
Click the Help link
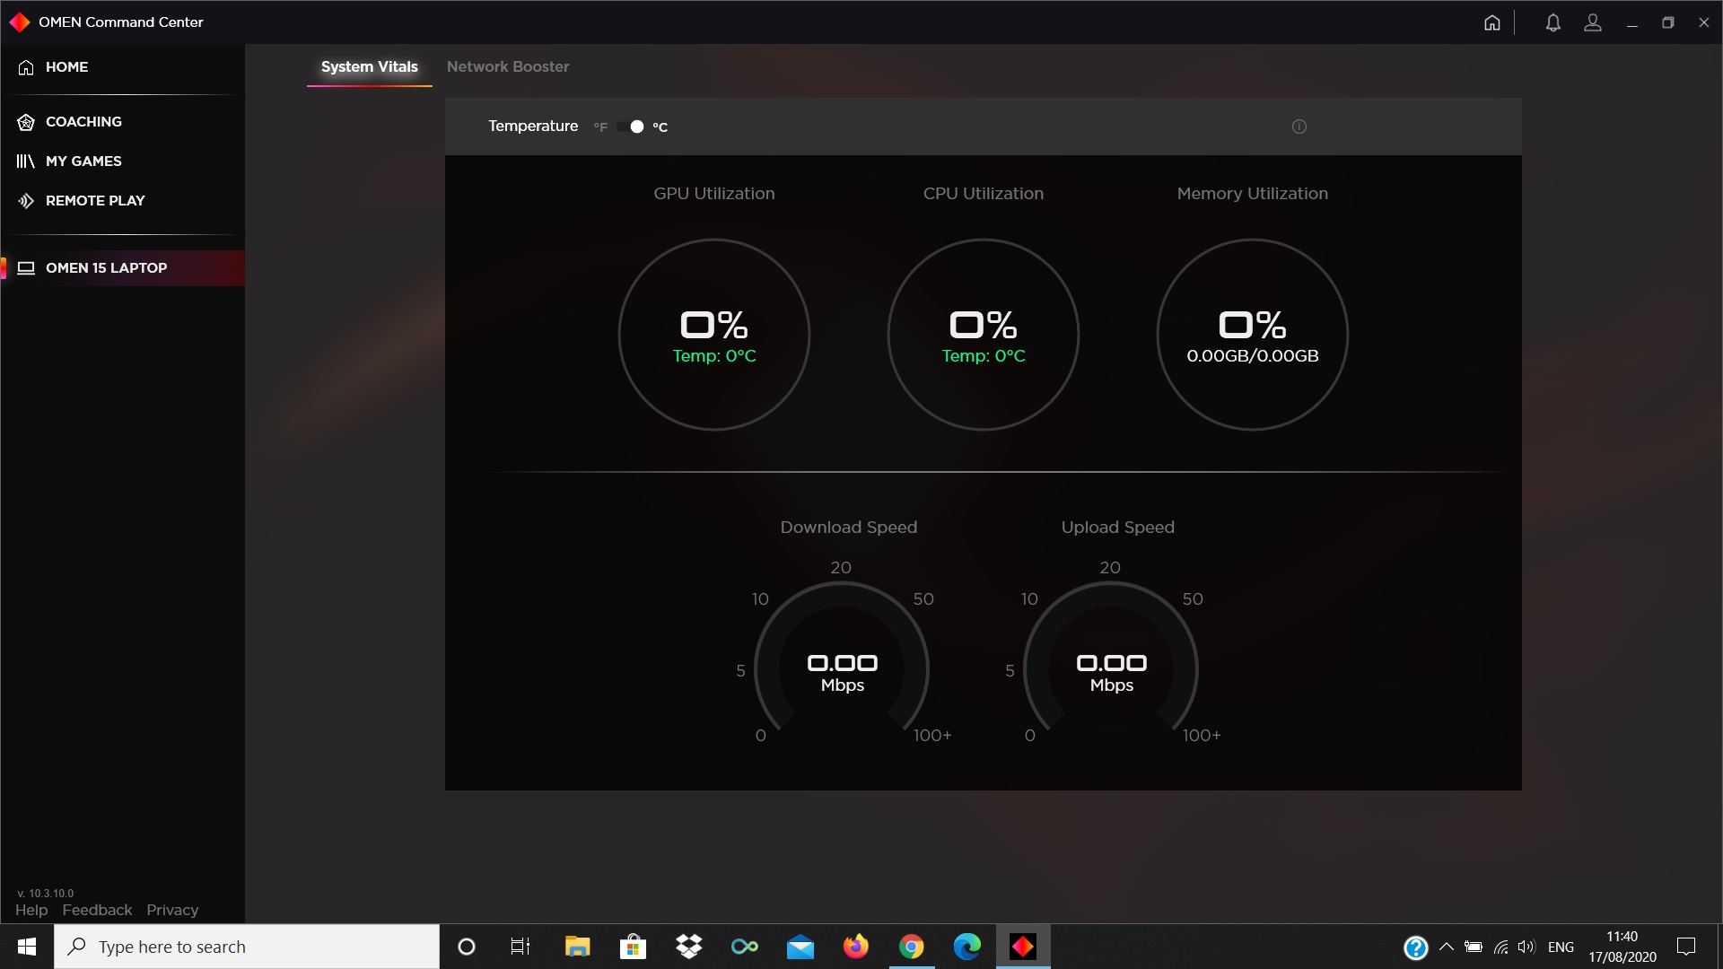31,910
